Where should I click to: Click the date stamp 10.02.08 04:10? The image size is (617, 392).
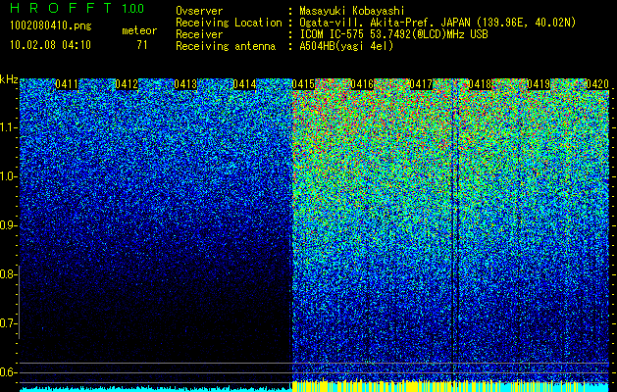[50, 45]
